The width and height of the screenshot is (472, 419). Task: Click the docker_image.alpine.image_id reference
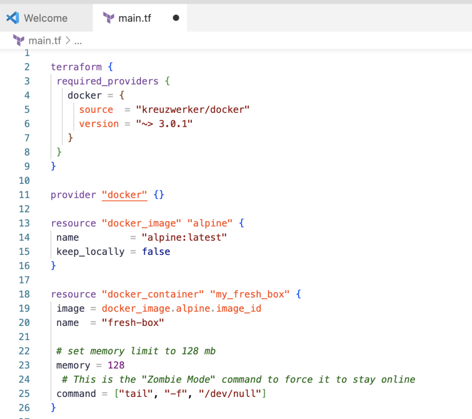point(182,308)
